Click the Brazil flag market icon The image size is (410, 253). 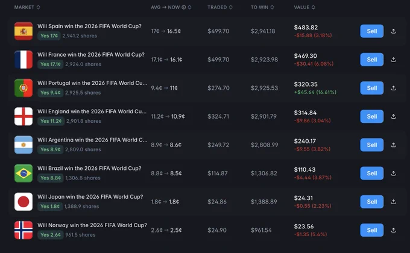click(24, 173)
